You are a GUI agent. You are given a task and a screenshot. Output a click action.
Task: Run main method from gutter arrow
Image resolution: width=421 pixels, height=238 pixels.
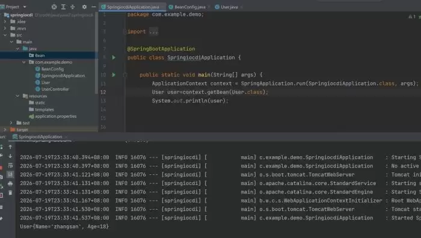click(x=114, y=75)
